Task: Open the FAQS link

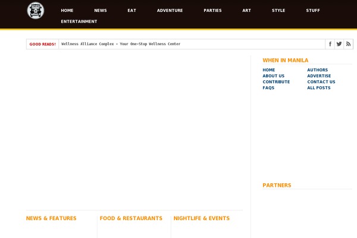Action: 268,87
